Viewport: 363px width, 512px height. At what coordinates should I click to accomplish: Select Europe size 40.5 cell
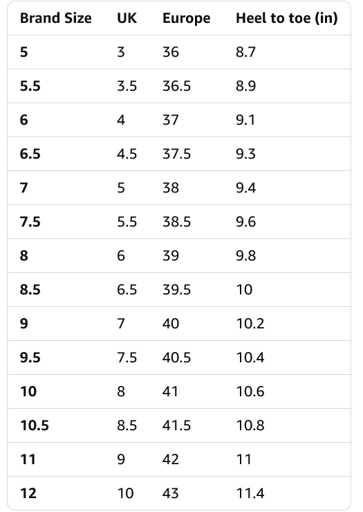(x=176, y=358)
